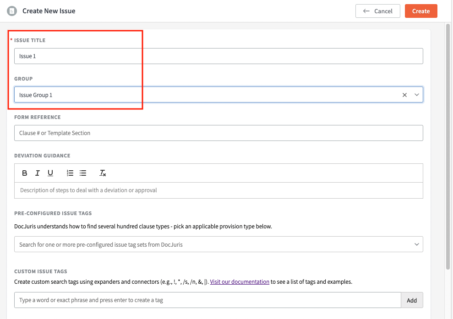This screenshot has width=453, height=319.
Task: Expand the Group dropdown chevron
Action: click(x=417, y=95)
